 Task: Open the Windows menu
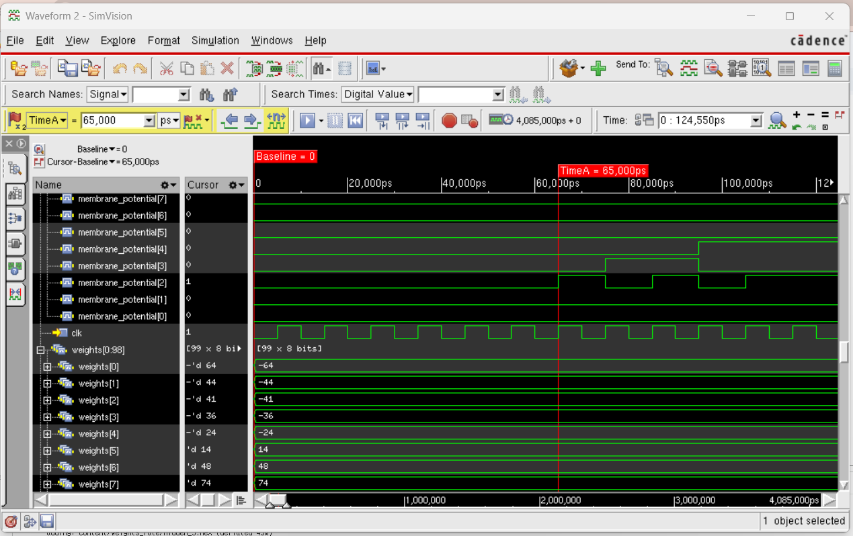(x=272, y=40)
